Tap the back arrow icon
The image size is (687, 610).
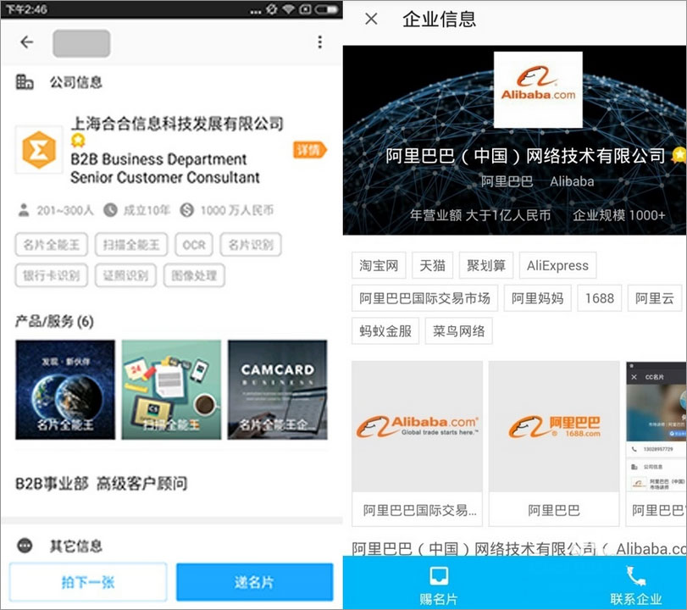pos(27,42)
